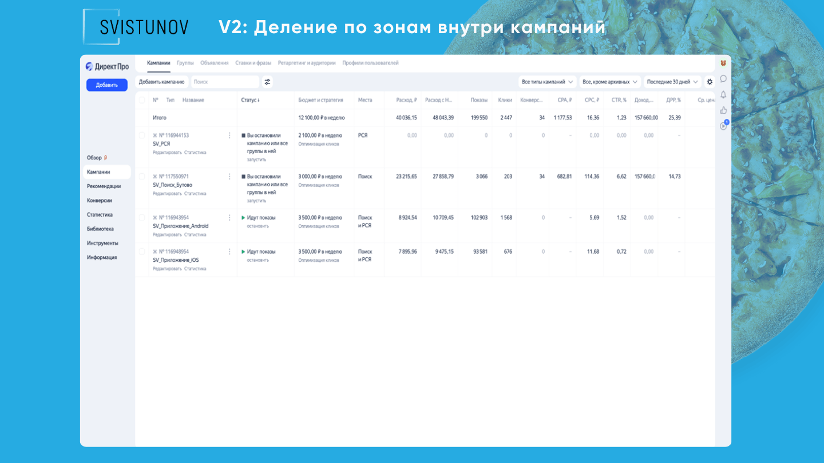Image resolution: width=824 pixels, height=463 pixels.
Task: Click Редактировать under SV_РСЯ
Action: click(167, 153)
